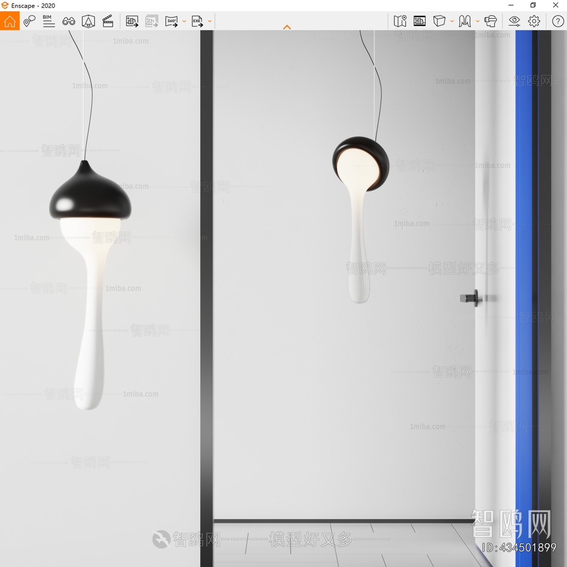Viewport: 567px width, 567px height.
Task: Enable safe frame perspective icon
Action: tap(88, 21)
